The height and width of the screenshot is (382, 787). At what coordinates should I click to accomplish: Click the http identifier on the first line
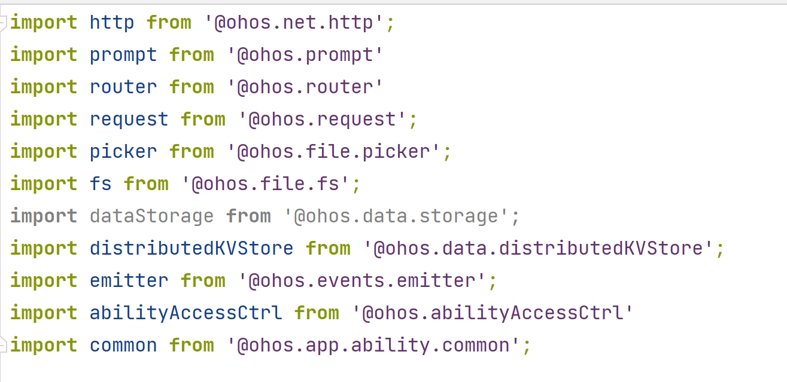click(111, 23)
